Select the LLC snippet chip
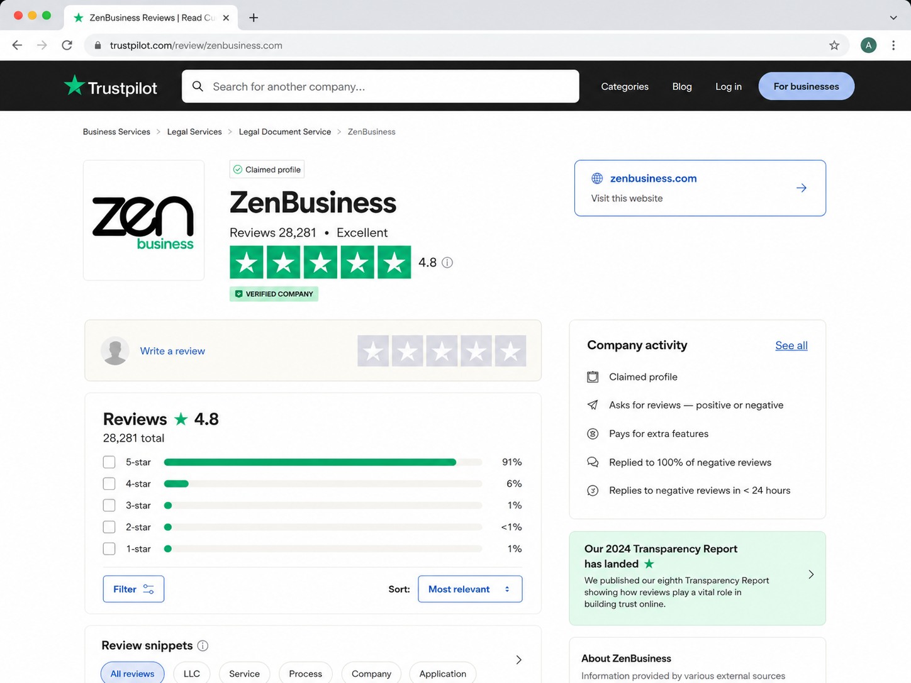 pyautogui.click(x=192, y=674)
